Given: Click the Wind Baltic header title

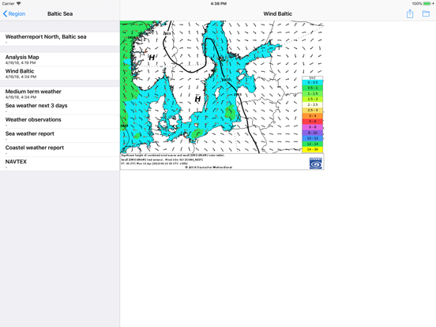Looking at the screenshot, I should [278, 13].
